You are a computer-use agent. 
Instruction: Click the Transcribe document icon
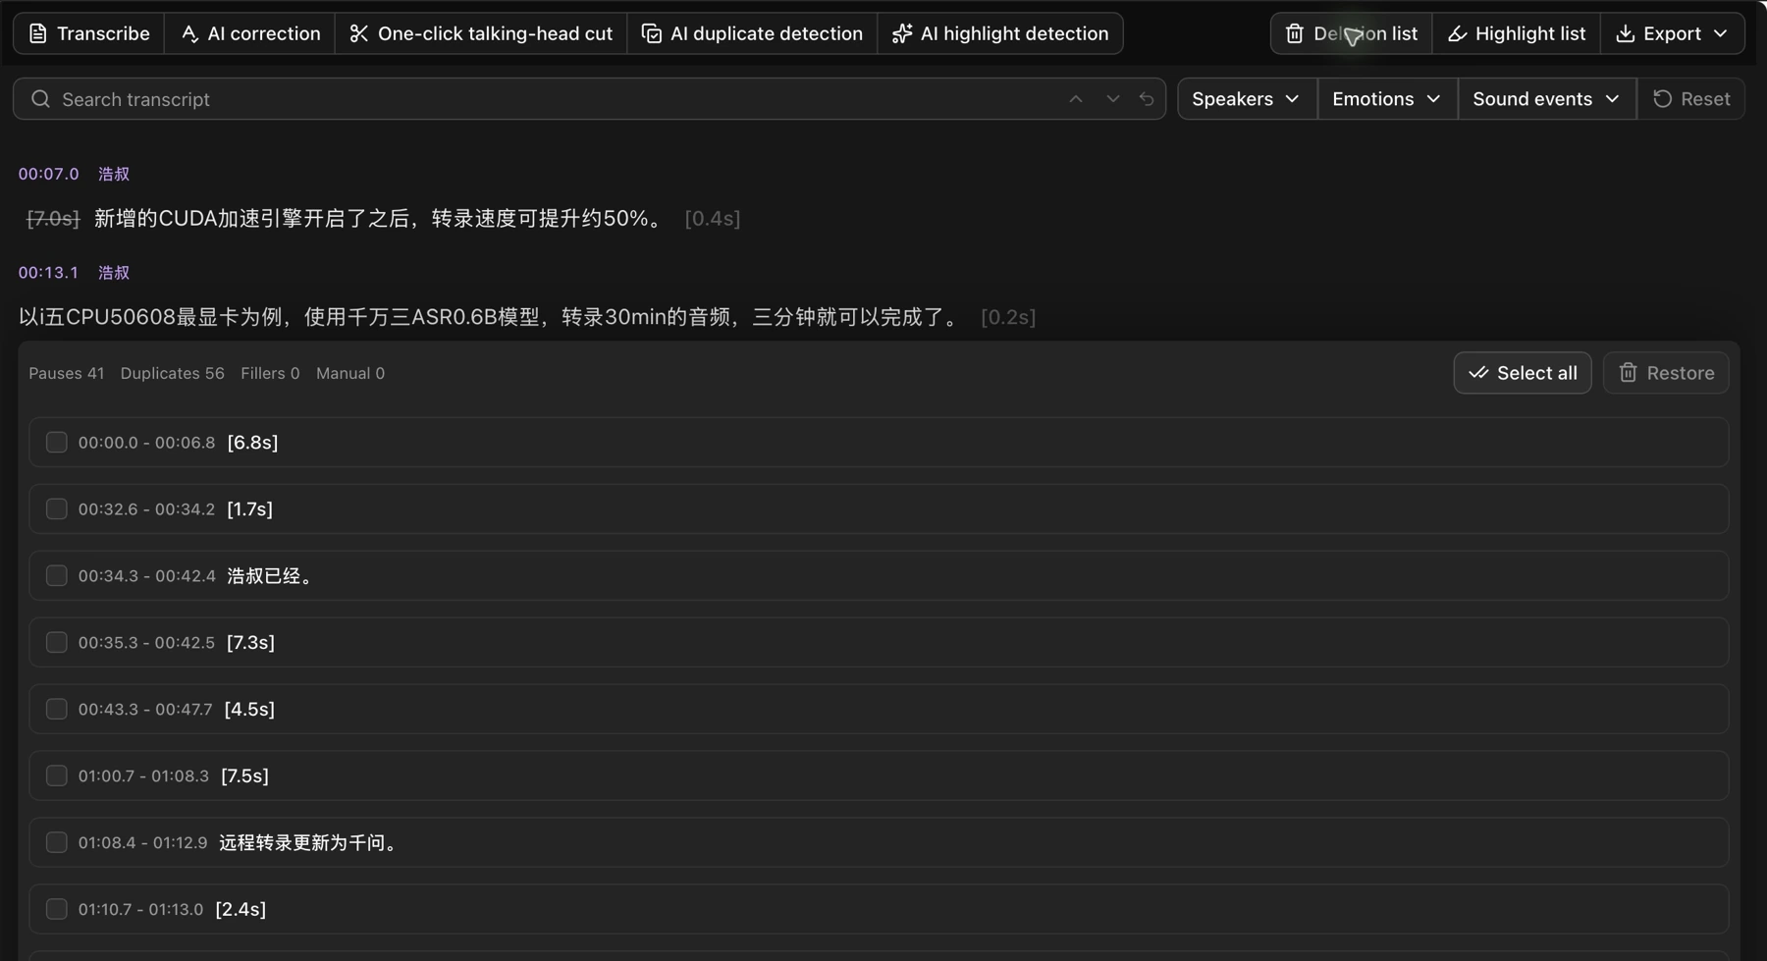point(37,33)
